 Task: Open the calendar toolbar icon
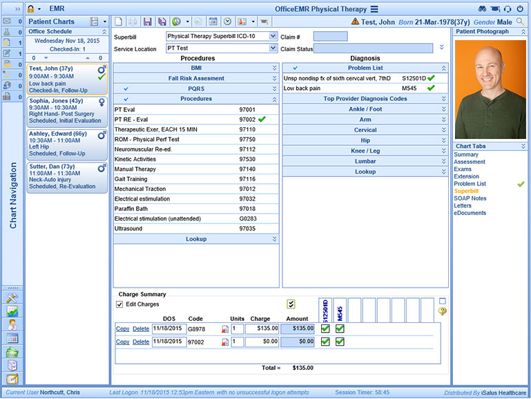(213, 21)
